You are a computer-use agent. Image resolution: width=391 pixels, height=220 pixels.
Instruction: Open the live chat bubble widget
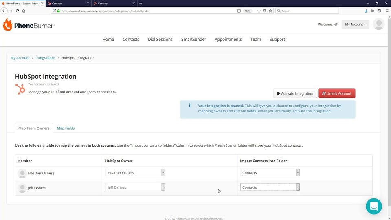point(373,206)
